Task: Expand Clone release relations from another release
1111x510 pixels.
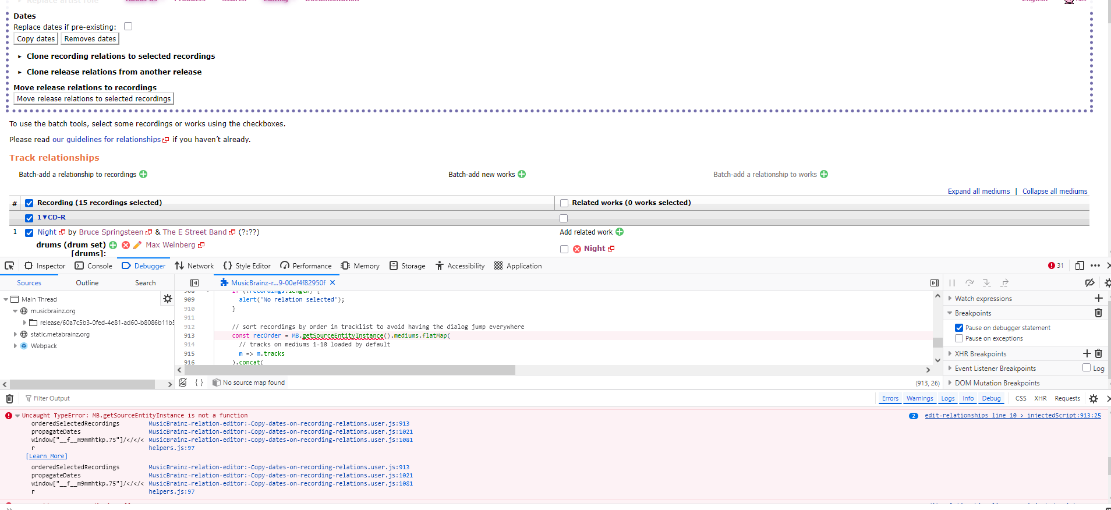Action: (114, 72)
